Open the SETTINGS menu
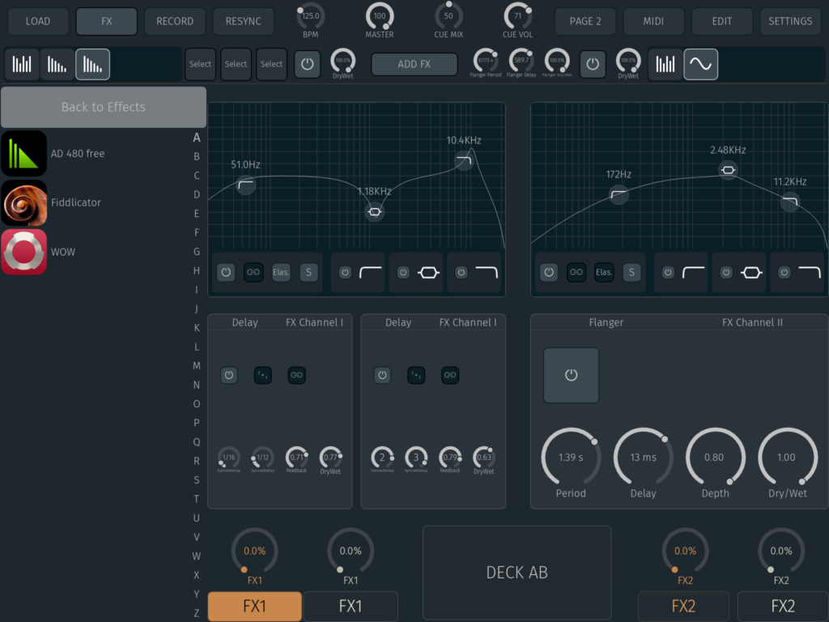 [790, 21]
